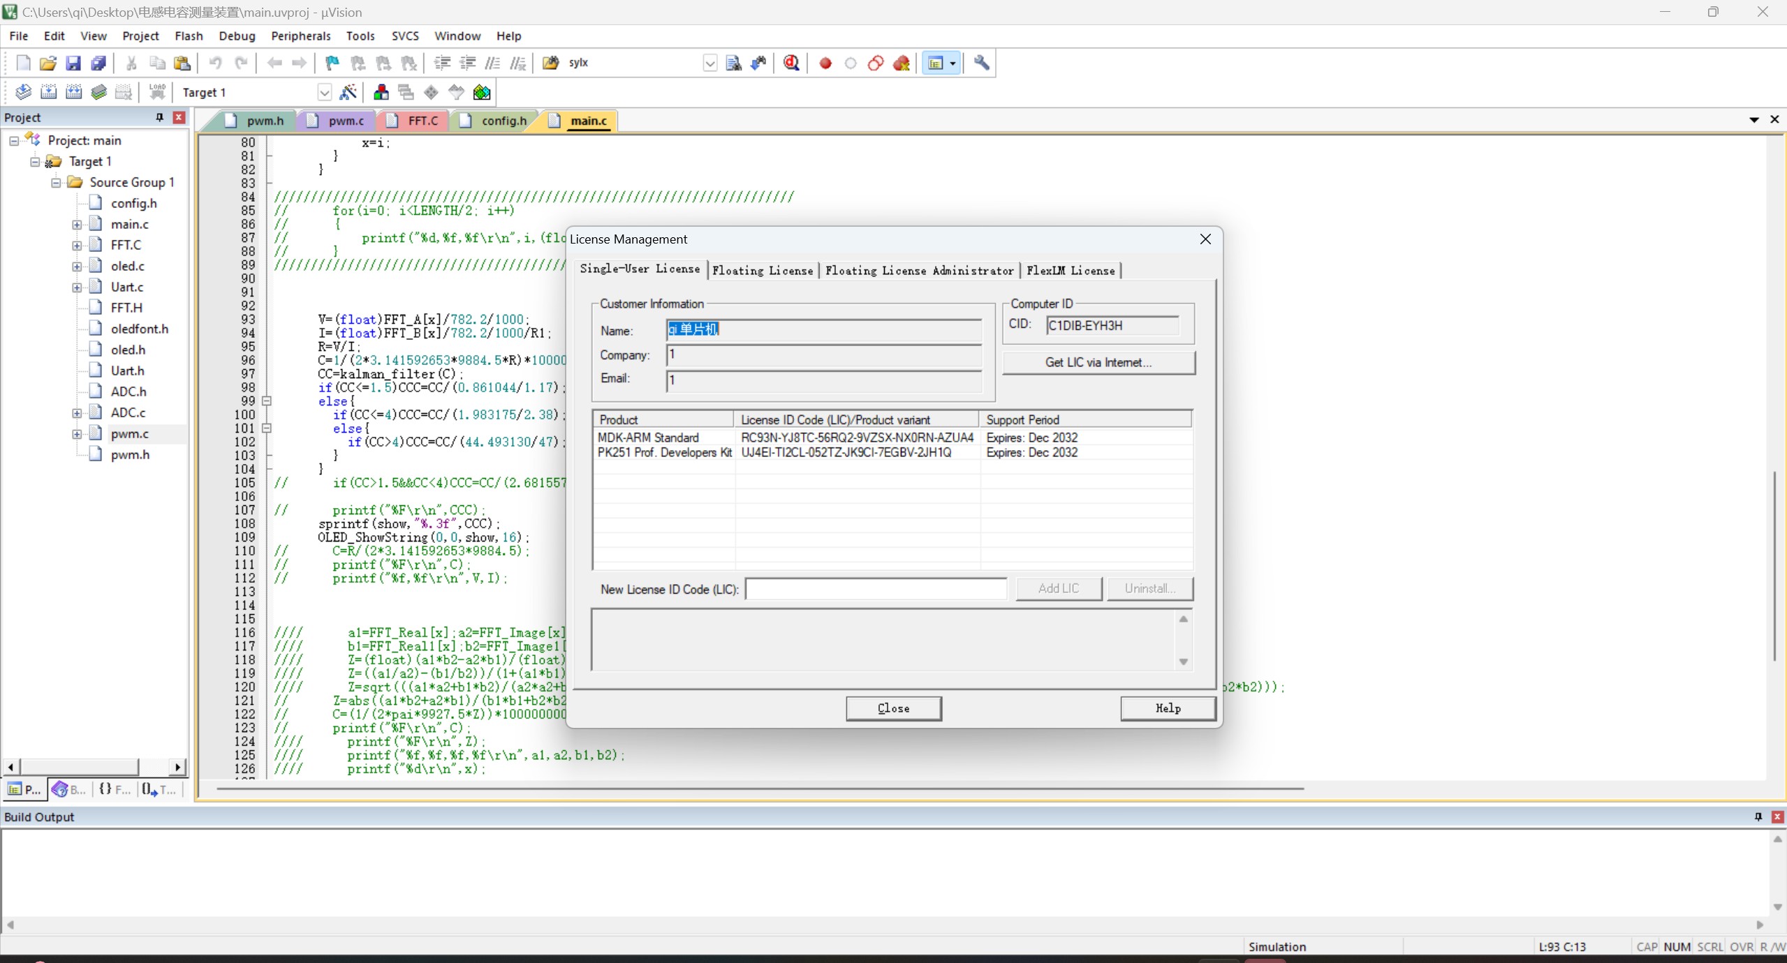
Task: Switch to the Floating License tab
Action: [x=763, y=271]
